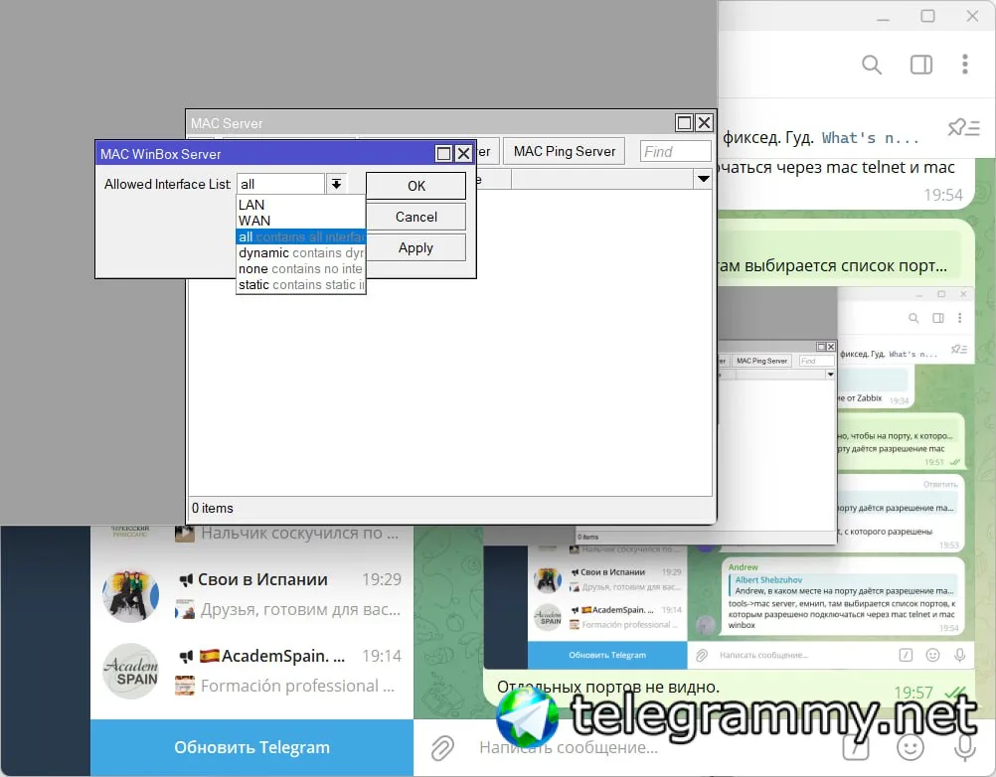Expand the MAC Server table column dropdown
This screenshot has height=777, width=996.
click(703, 179)
